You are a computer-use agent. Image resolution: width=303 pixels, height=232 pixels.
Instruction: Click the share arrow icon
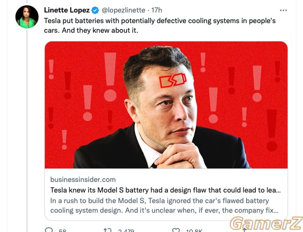(244, 230)
